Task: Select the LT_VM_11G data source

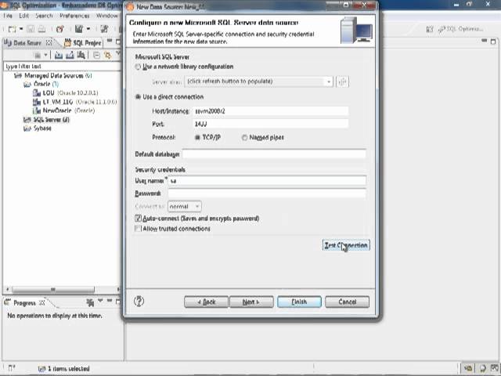Action: pyautogui.click(x=75, y=102)
